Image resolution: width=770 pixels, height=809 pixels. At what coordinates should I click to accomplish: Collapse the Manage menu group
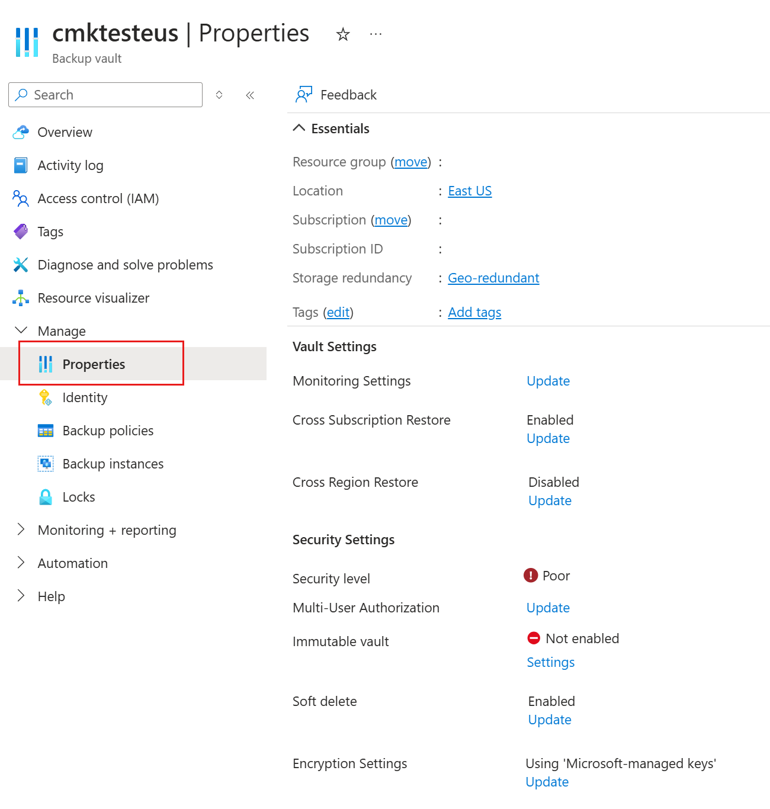point(21,330)
